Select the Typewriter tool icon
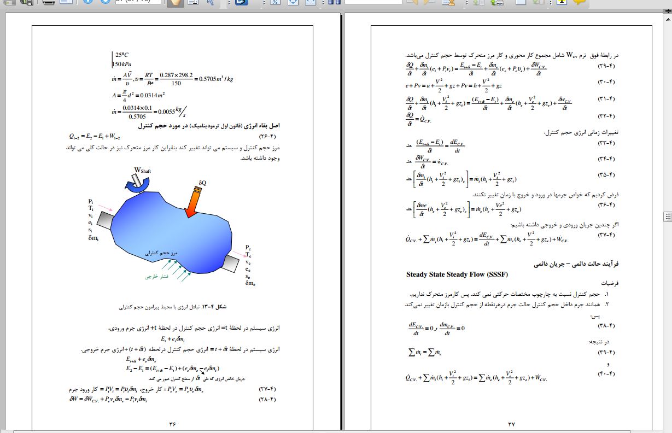The width and height of the screenshot is (672, 433). coord(561,3)
